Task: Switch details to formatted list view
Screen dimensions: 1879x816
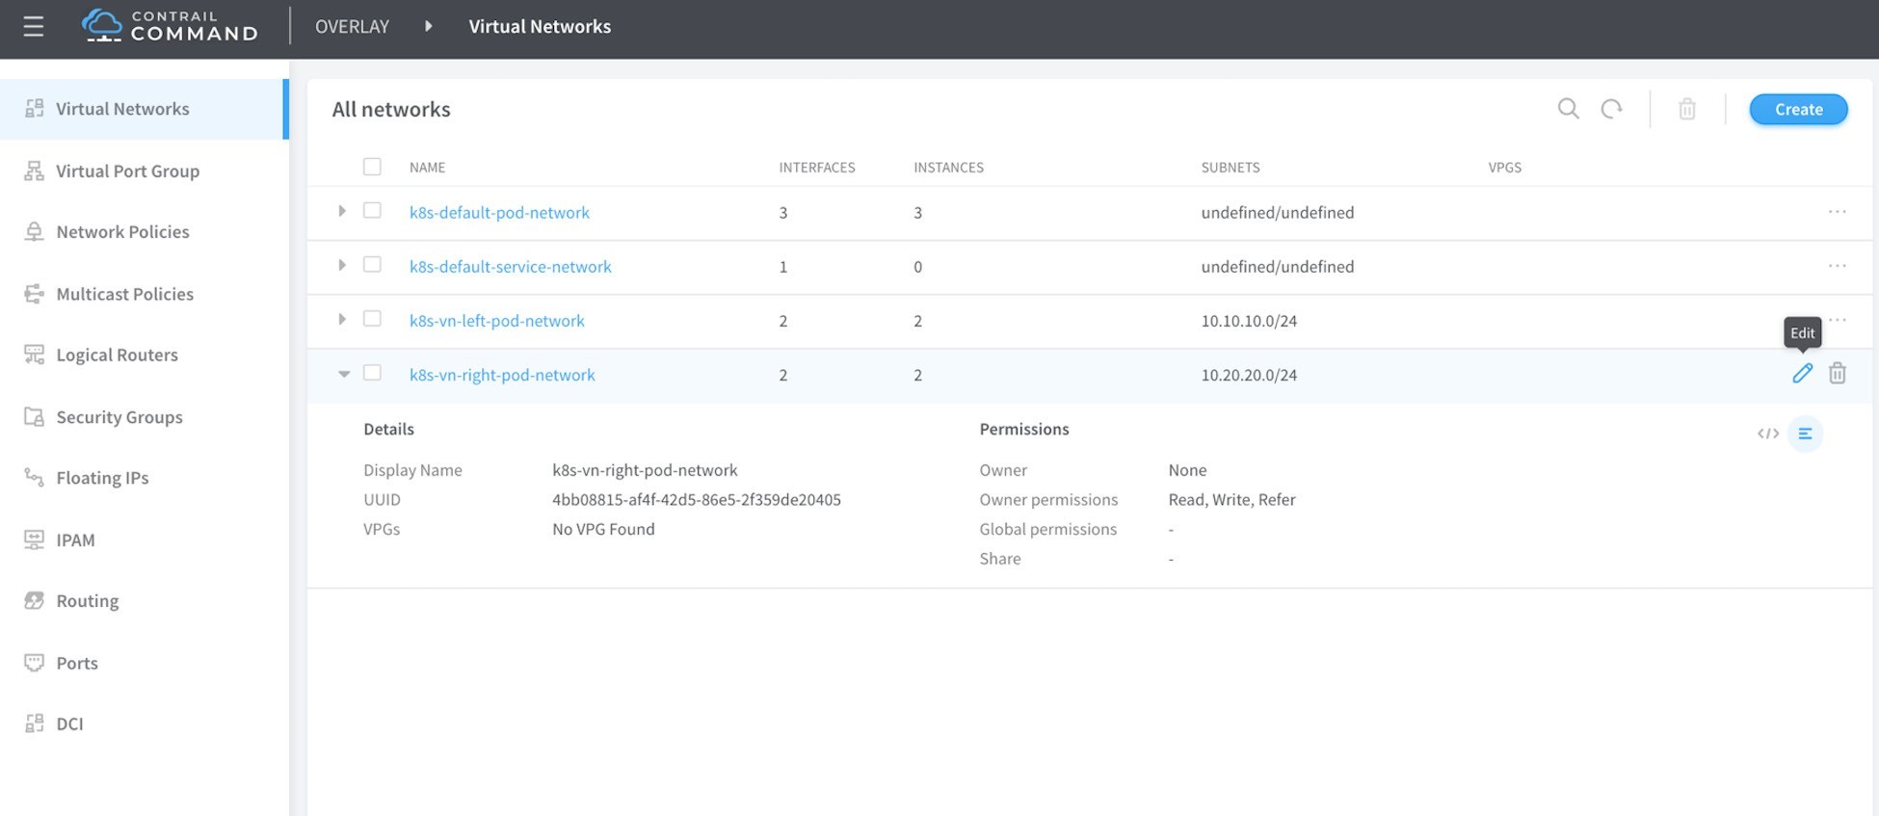Action: click(1806, 434)
